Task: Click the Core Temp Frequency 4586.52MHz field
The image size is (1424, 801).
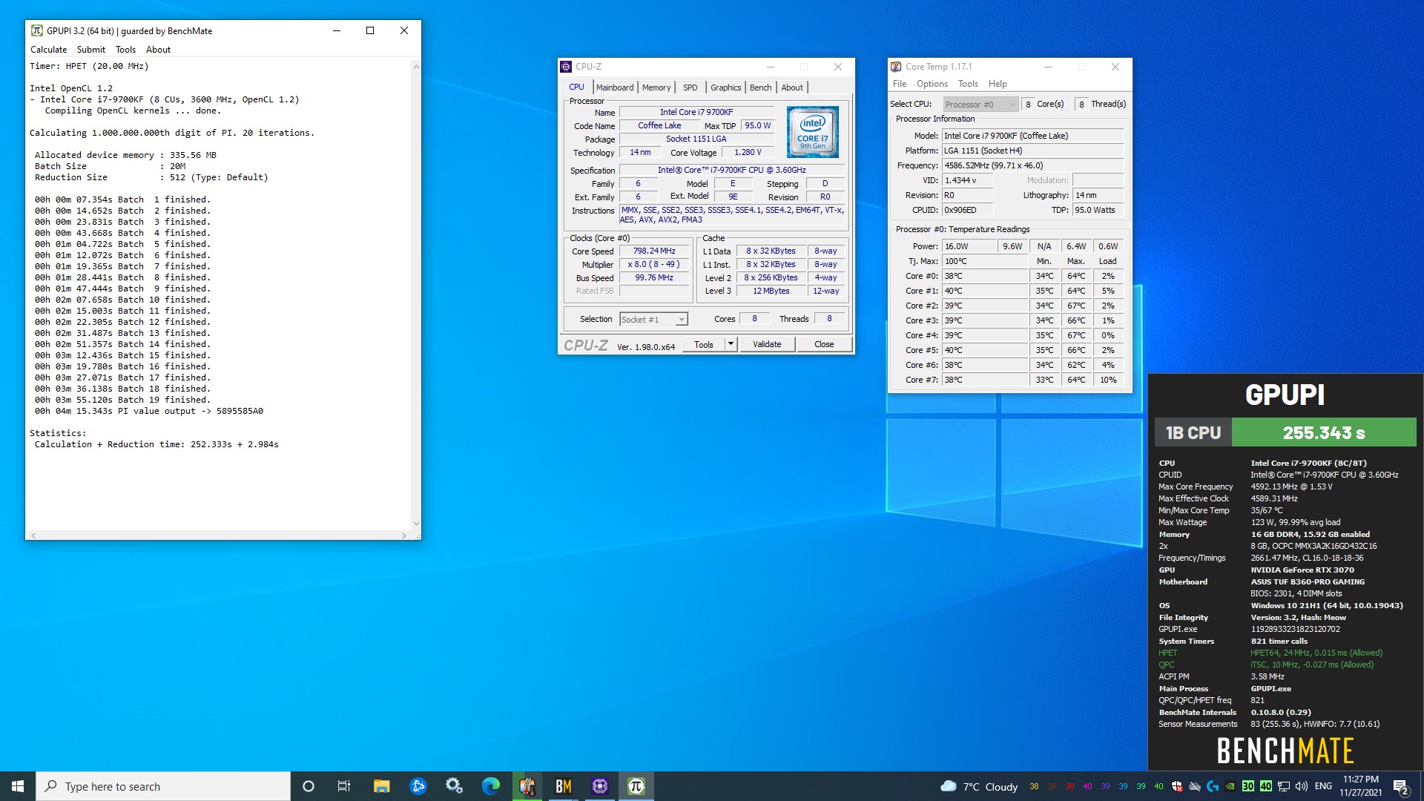Action: 1032,165
